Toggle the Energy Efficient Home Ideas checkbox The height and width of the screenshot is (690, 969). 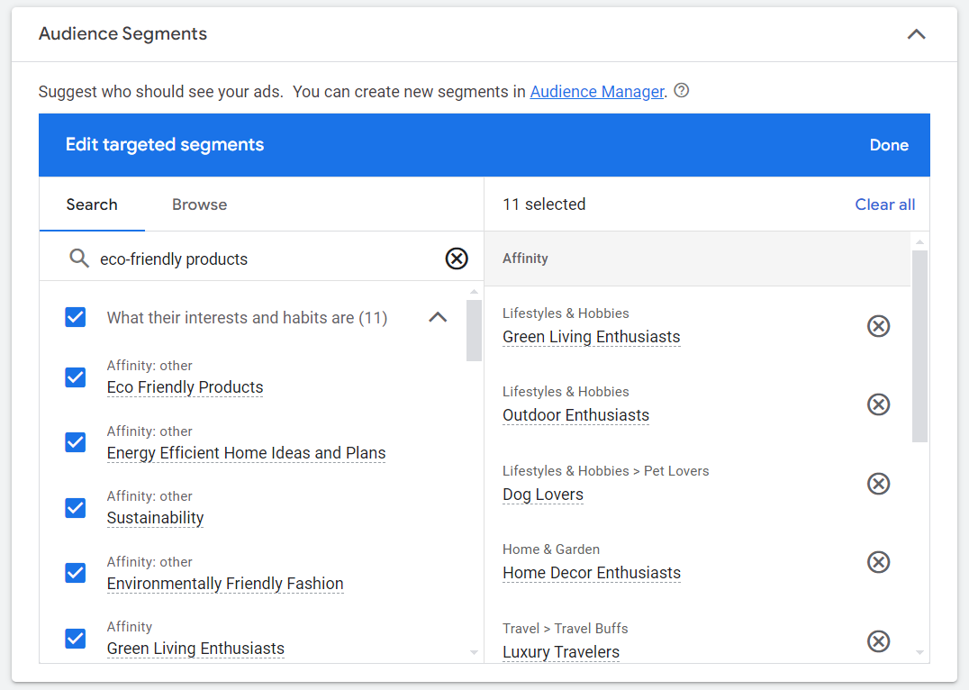[x=75, y=442]
